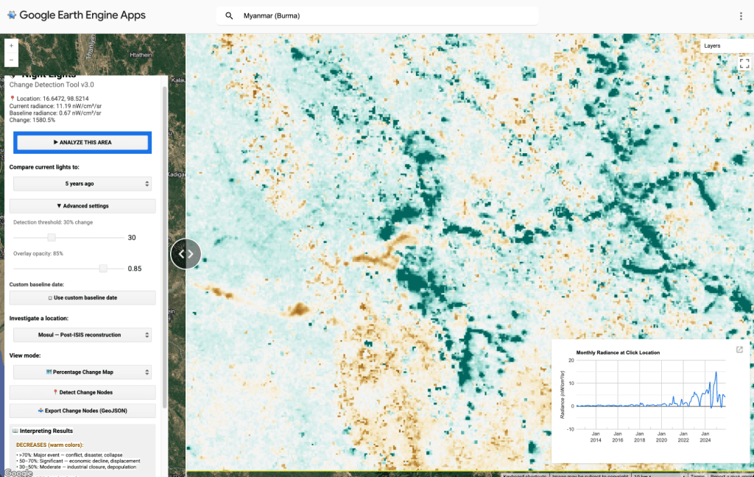Click the 'Compare current lights to:' label
This screenshot has width=754, height=477.
pyautogui.click(x=44, y=167)
